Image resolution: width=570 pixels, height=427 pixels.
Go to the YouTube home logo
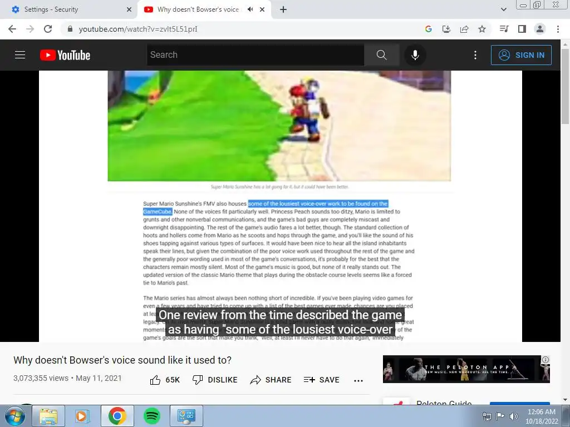click(x=65, y=55)
